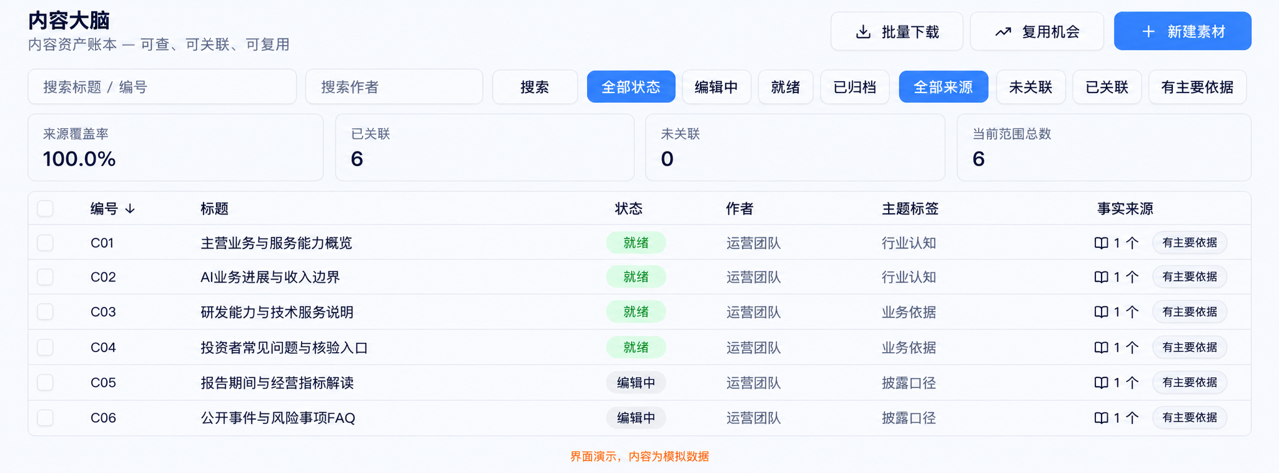
Task: Click the sort arrow beside 编号 header
Action: [x=130, y=209]
